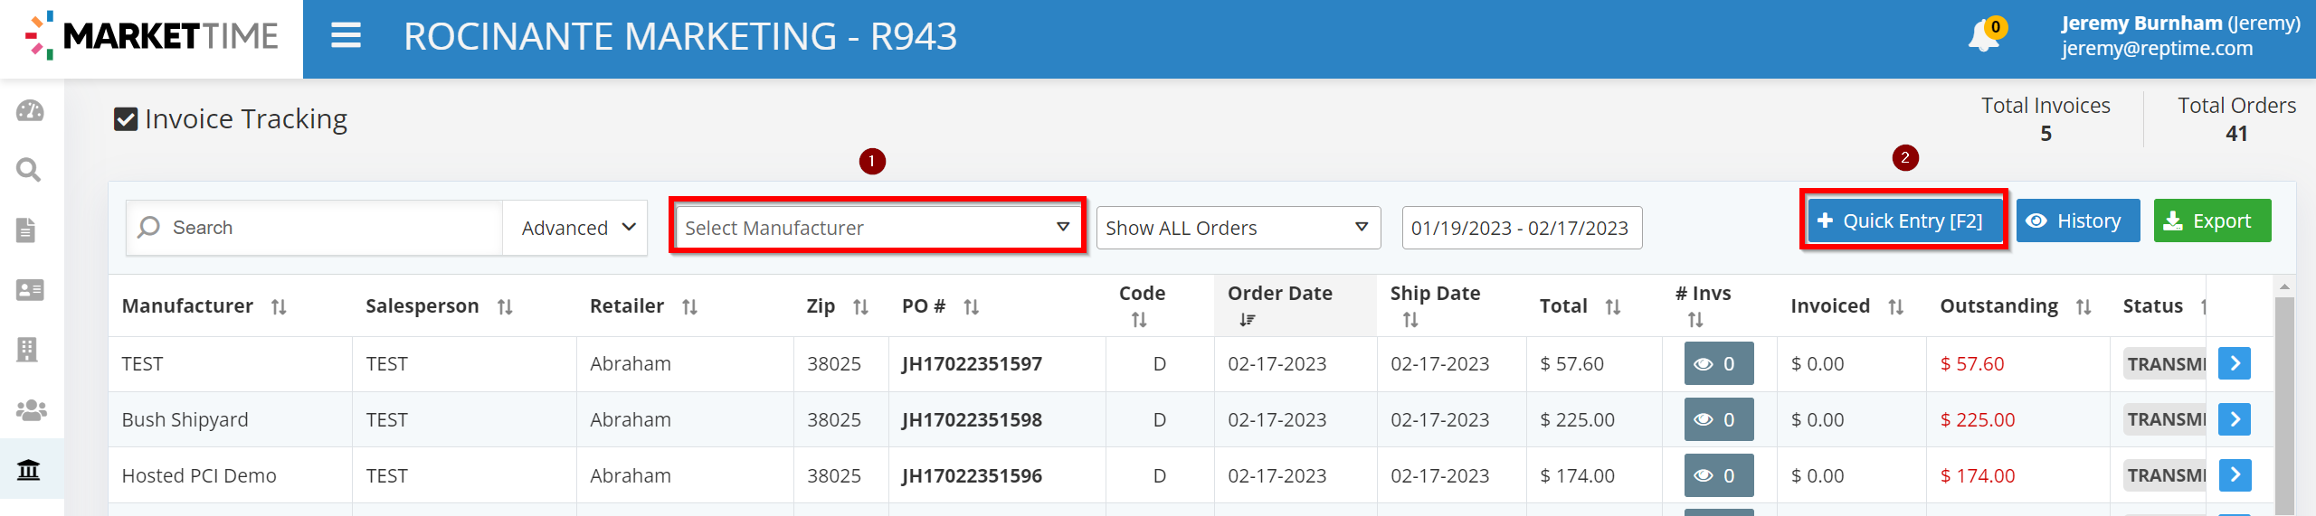The width and height of the screenshot is (2316, 516).
Task: Open the Select Manufacturer dropdown
Action: point(878,228)
